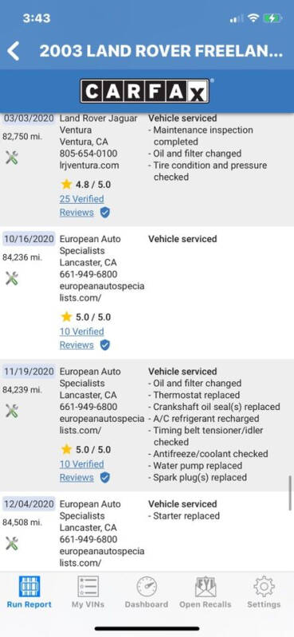Switch to Run Report tab

(29, 592)
